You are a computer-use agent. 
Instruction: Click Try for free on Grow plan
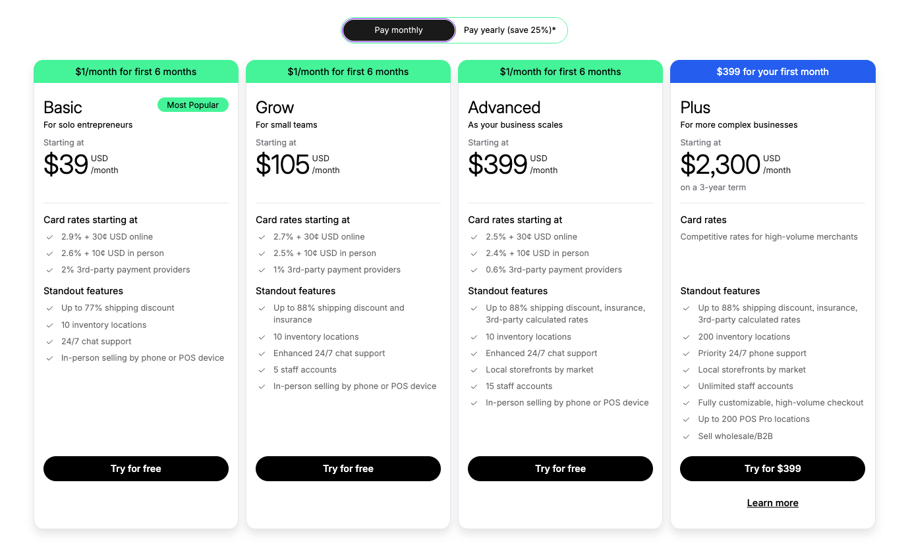point(348,469)
